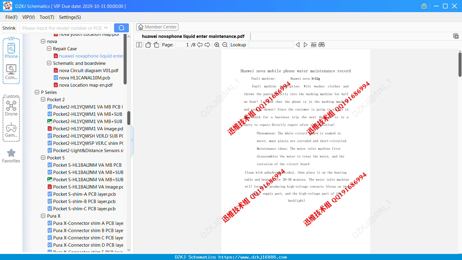Open Pura X-Connector shim A PCB layer
Viewport: 462px width, 260px height.
(85, 223)
